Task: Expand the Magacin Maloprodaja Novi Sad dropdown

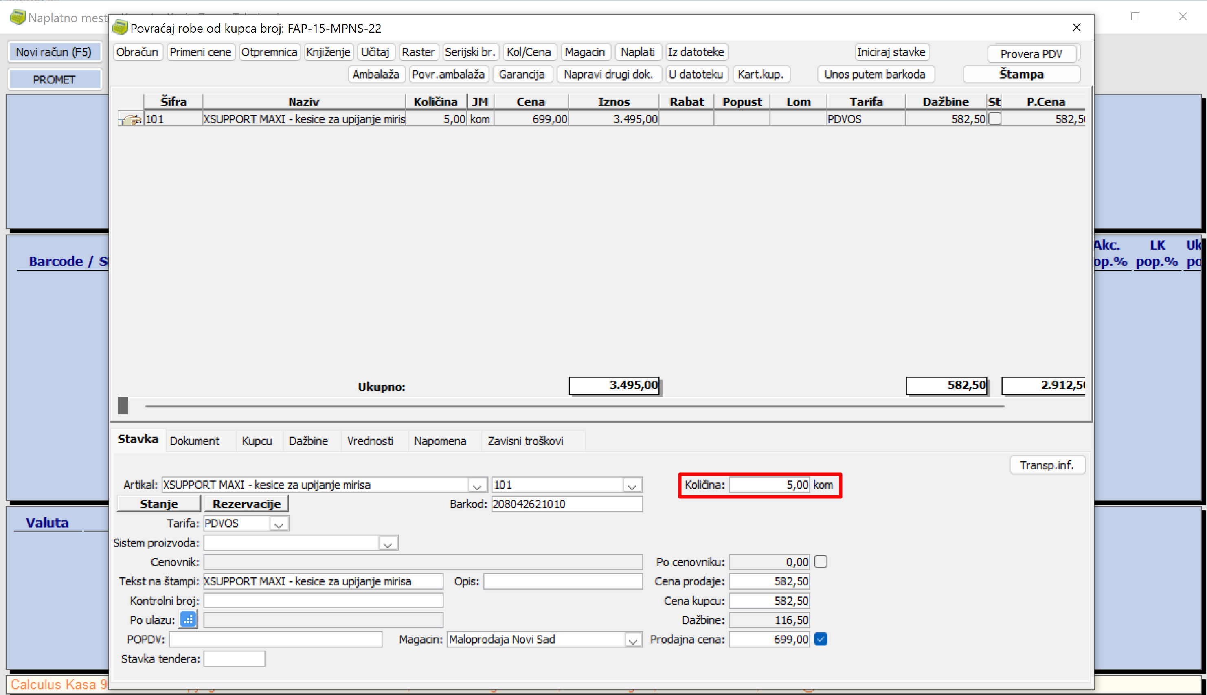Action: pos(633,640)
